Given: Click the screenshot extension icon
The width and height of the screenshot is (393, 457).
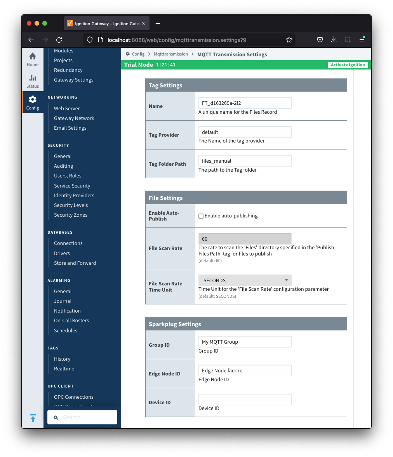Looking at the screenshot, I should 348,40.
